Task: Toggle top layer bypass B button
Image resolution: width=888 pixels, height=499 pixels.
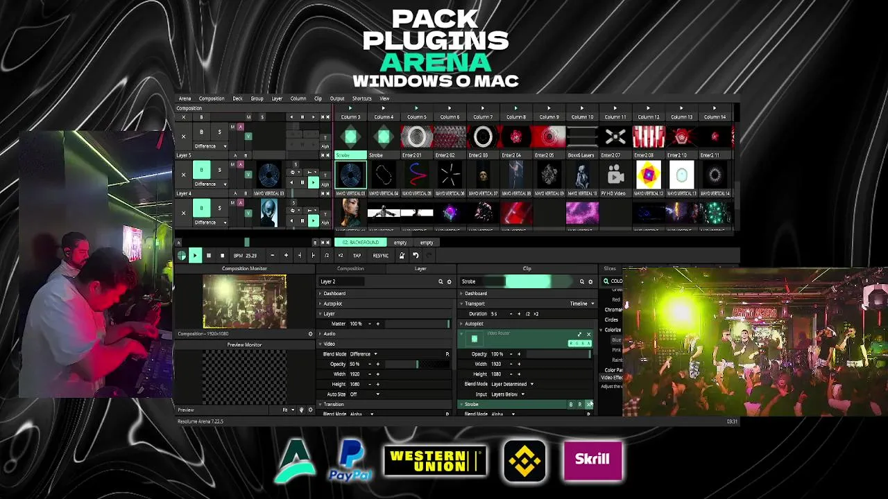Action: point(201,132)
